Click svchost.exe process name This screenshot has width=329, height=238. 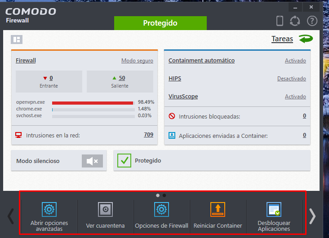click(29, 115)
